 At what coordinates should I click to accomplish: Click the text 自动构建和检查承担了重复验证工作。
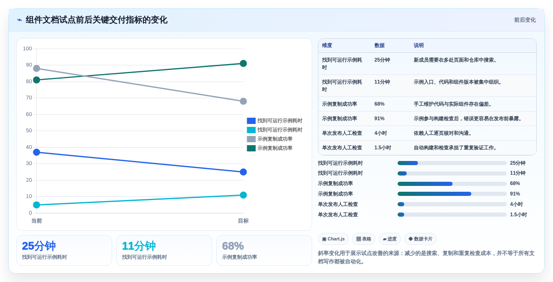pos(456,148)
